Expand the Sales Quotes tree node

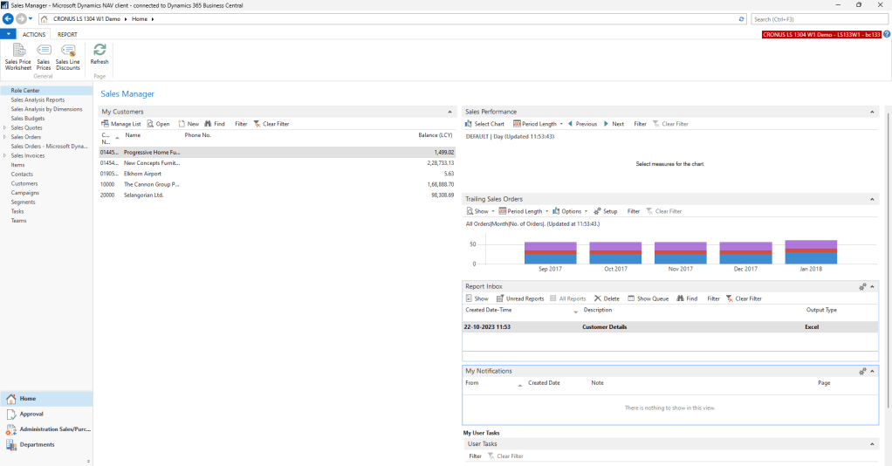pyautogui.click(x=5, y=128)
